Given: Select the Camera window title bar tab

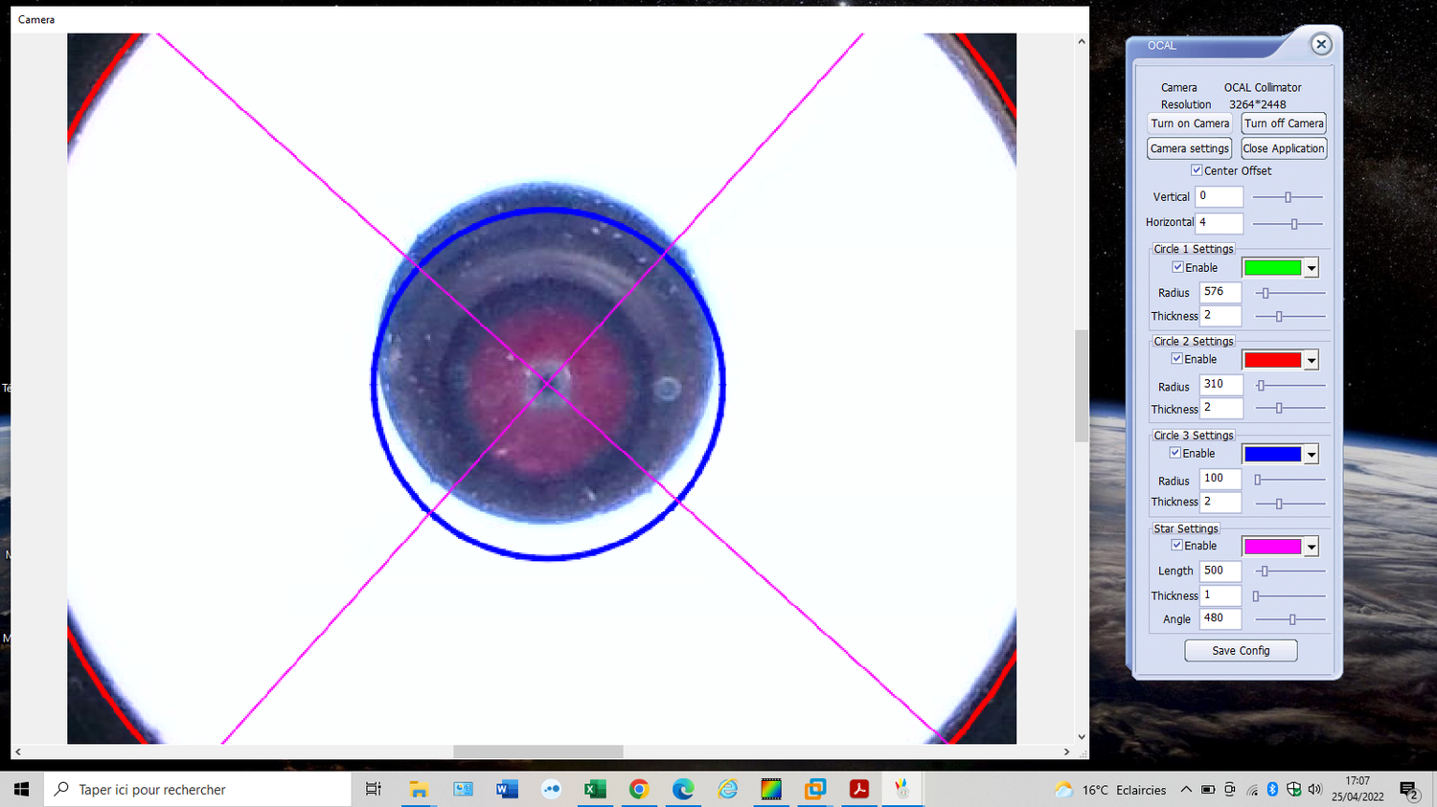Looking at the screenshot, I should pyautogui.click(x=35, y=19).
